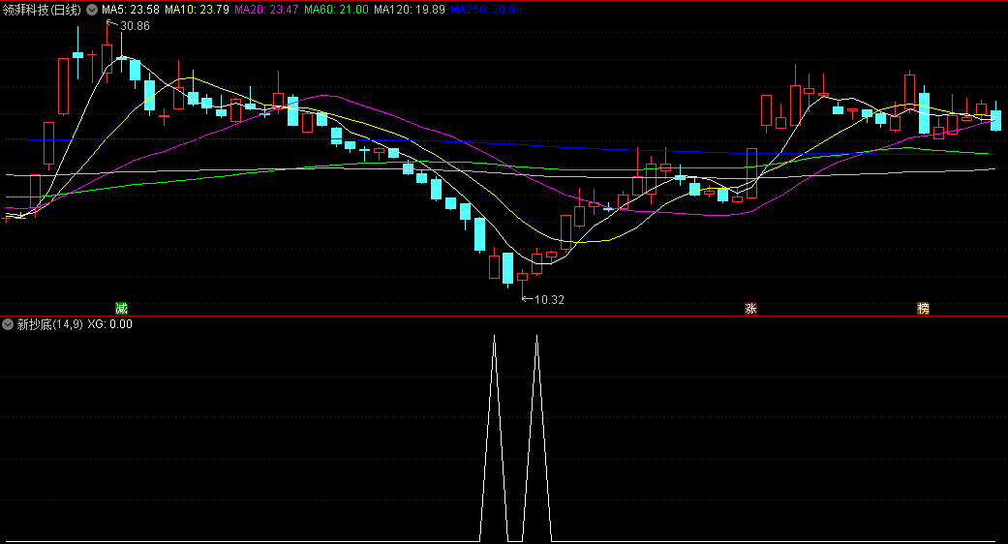Image resolution: width=1008 pixels, height=544 pixels.
Task: Click the MA250: 20.99 label
Action: 486,10
